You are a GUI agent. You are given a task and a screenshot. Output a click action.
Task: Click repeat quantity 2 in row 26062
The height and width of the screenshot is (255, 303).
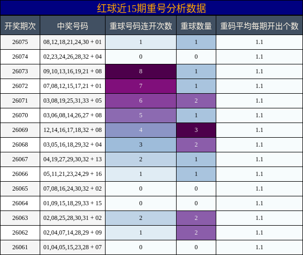pyautogui.click(x=196, y=232)
